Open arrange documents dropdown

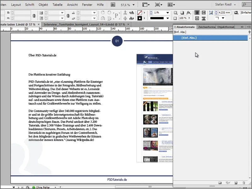(x=171, y=5)
